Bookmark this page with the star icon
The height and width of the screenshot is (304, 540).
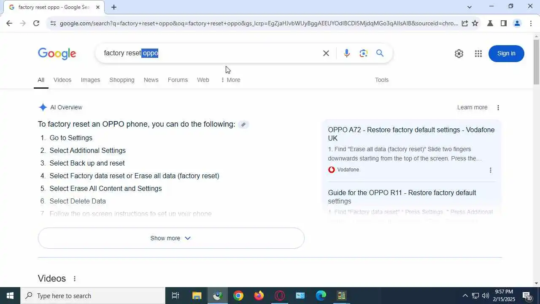click(475, 23)
